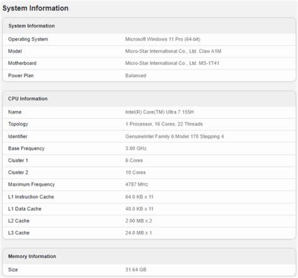
Task: Select the "Microsoft Windows 11 Pro (64-bit)" value
Action: 163,39
